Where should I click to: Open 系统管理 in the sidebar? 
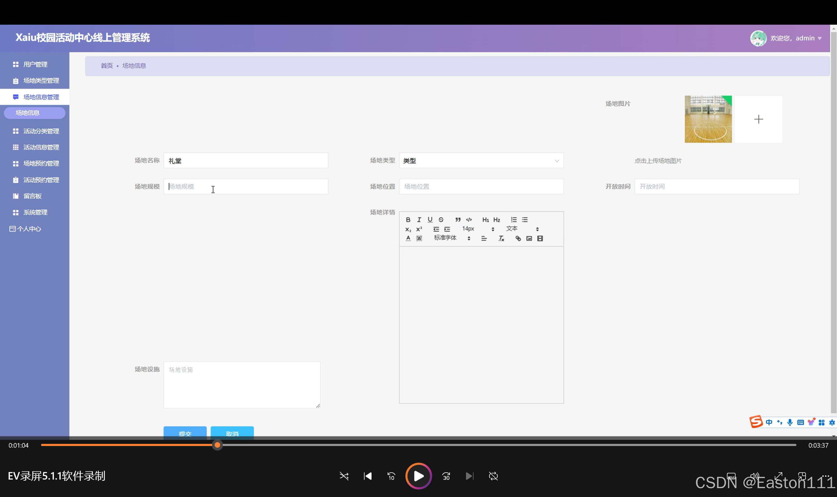pyautogui.click(x=35, y=212)
